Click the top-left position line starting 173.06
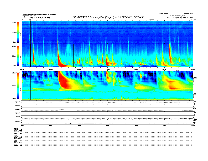Viewport: 208px width, 161px height. point(36,18)
